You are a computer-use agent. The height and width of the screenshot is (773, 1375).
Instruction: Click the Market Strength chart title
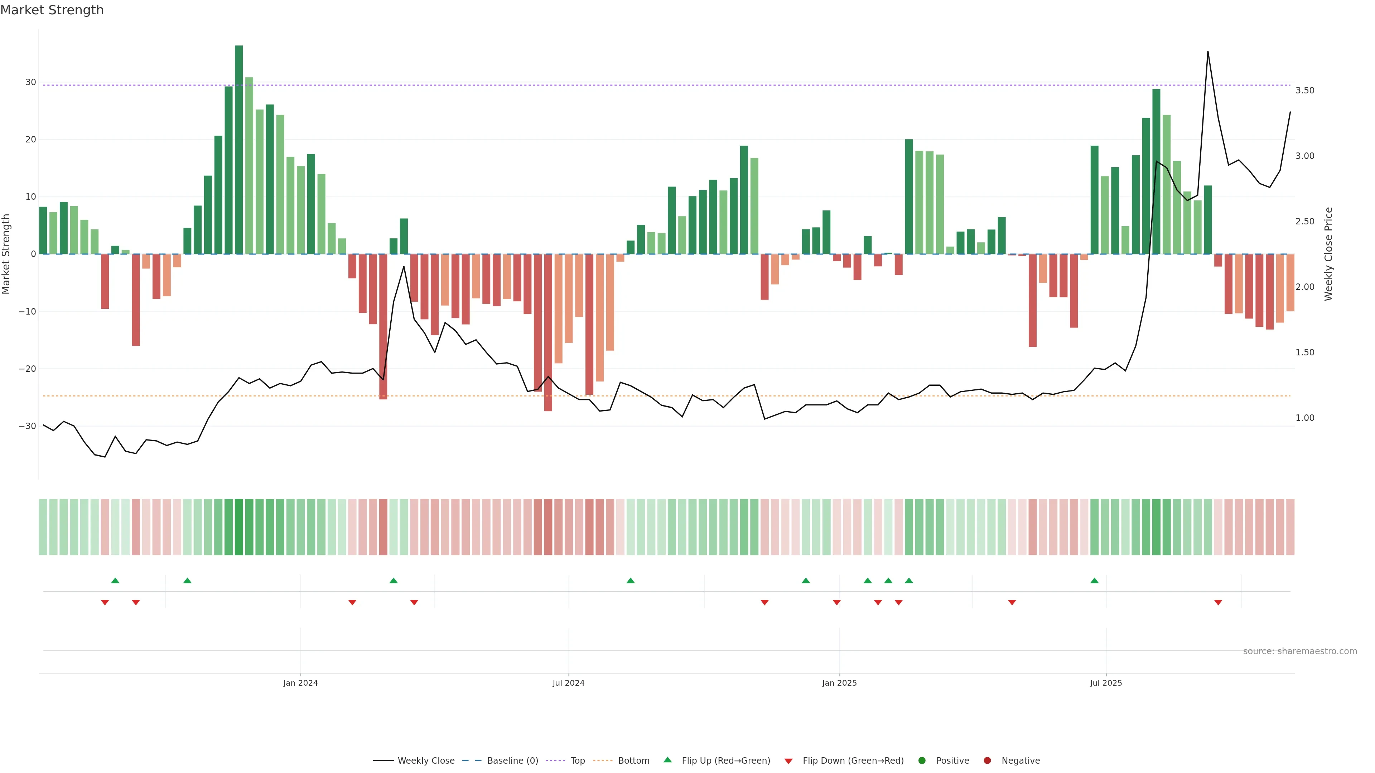pyautogui.click(x=52, y=10)
